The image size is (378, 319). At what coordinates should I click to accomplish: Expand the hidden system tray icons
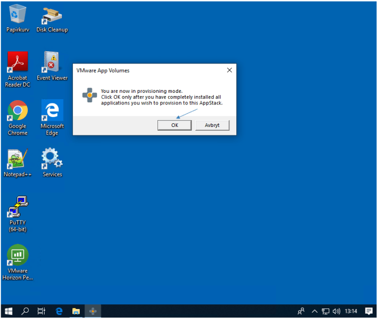[x=314, y=311]
